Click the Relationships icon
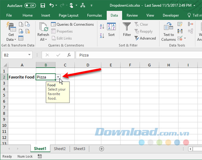This screenshot has height=160, width=202. [190, 31]
